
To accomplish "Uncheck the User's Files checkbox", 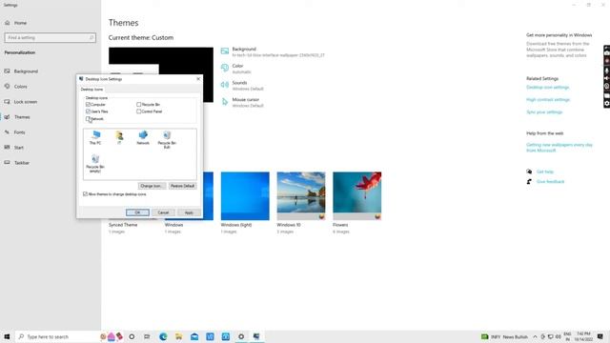I will tap(88, 111).
